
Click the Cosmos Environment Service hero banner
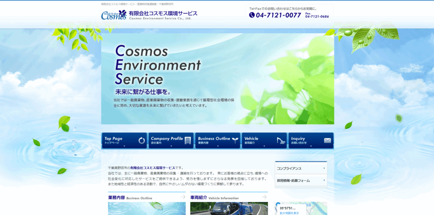click(217, 79)
